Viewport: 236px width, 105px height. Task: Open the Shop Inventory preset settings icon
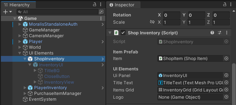coord(220,33)
